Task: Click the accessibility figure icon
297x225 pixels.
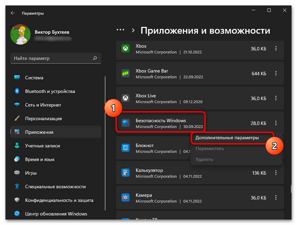Action: point(17,186)
